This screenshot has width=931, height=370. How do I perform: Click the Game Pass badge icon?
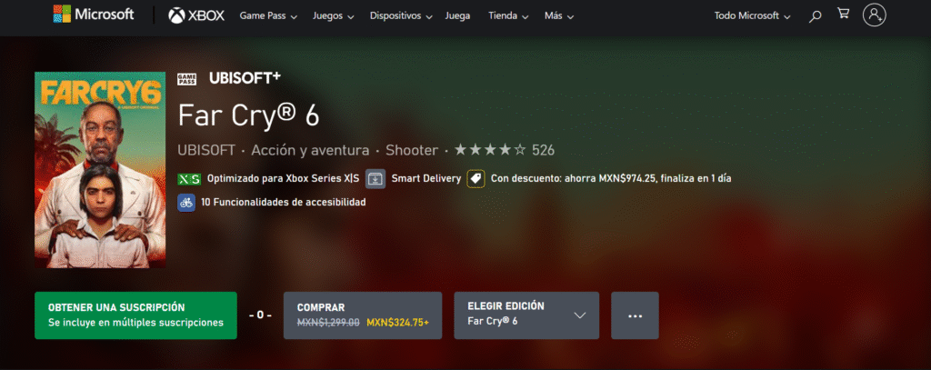point(186,80)
